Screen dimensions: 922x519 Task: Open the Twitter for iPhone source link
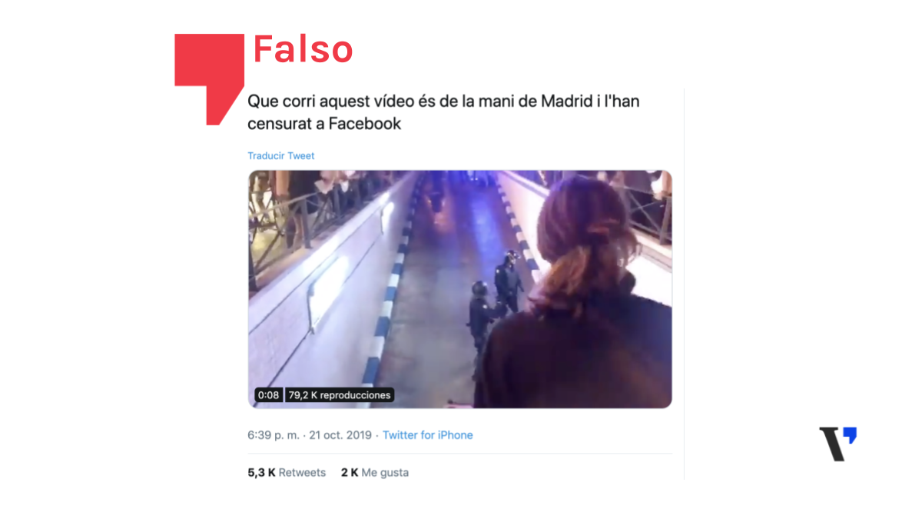pyautogui.click(x=428, y=435)
